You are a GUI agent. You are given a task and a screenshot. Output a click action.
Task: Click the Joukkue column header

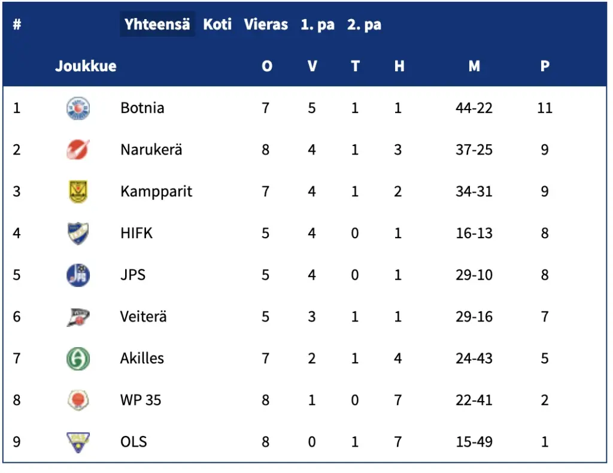86,66
